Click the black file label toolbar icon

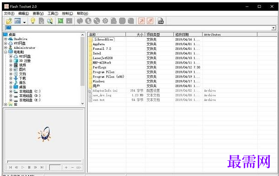[x=160, y=21]
